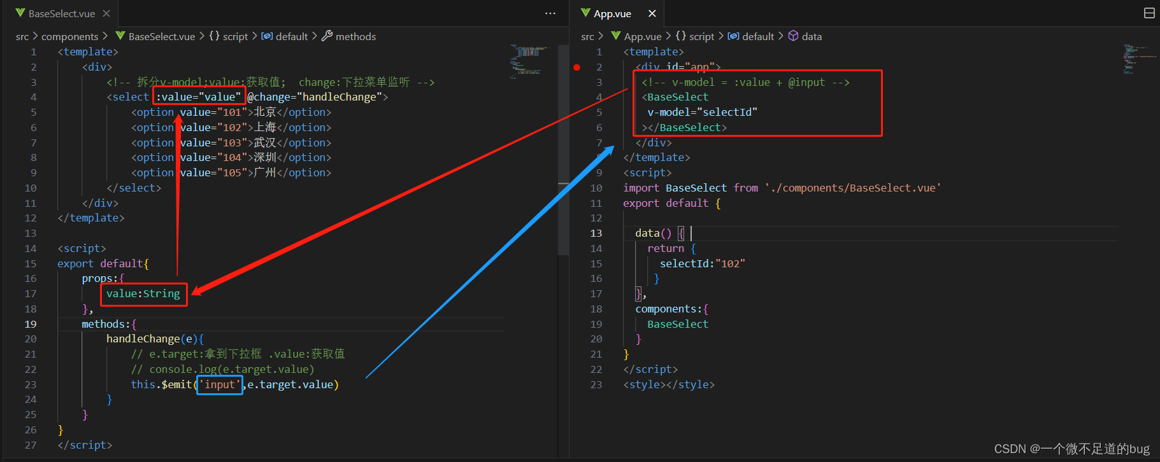This screenshot has height=462, width=1160.
Task: Click 'BaseSelect.vue' breadcrumb item
Action: [162, 37]
